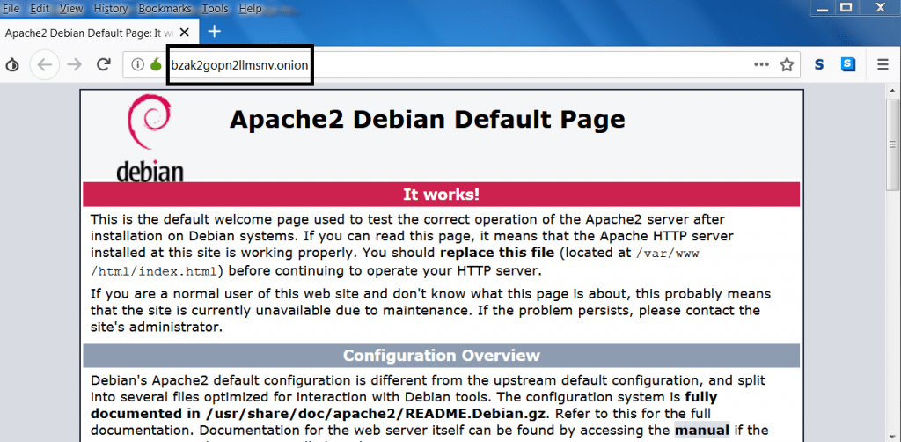Open page actions three-dot menu
The height and width of the screenshot is (442, 901).
761,65
